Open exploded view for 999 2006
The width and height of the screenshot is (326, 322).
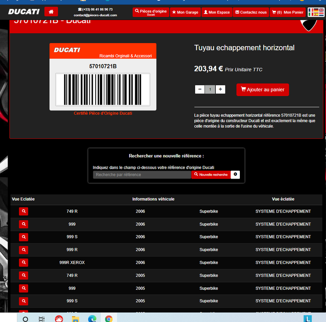[23, 224]
